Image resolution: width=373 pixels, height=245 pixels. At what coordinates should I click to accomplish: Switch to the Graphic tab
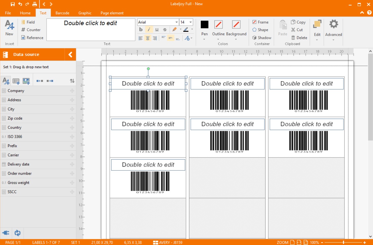(x=85, y=13)
